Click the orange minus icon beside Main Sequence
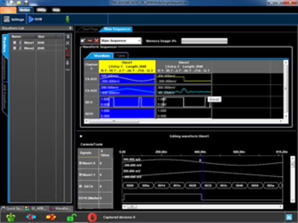This screenshot has width=298, height=223. pyautogui.click(x=89, y=41)
